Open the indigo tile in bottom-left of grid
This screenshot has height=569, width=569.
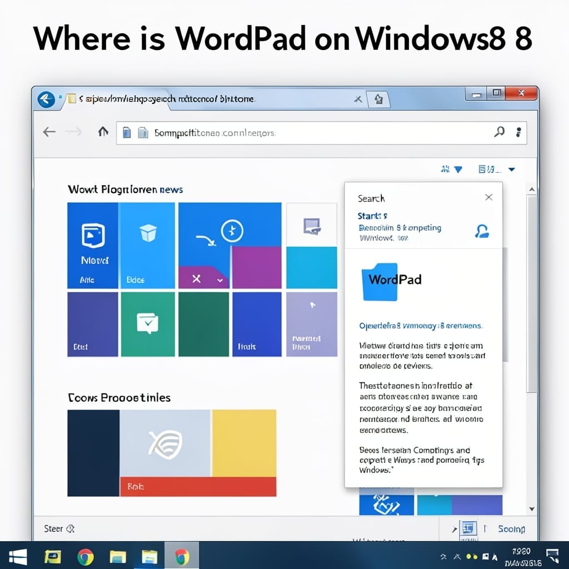[x=93, y=324]
